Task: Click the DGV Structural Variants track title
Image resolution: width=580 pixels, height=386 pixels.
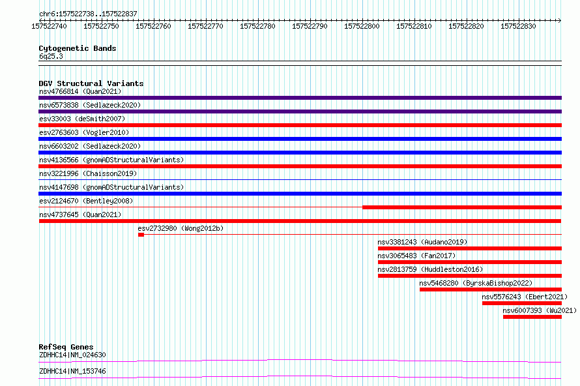Action: point(91,83)
